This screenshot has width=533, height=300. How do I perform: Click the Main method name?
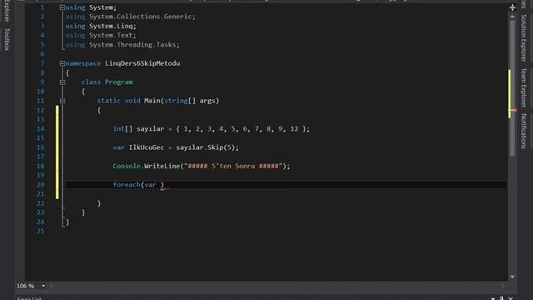(x=152, y=101)
